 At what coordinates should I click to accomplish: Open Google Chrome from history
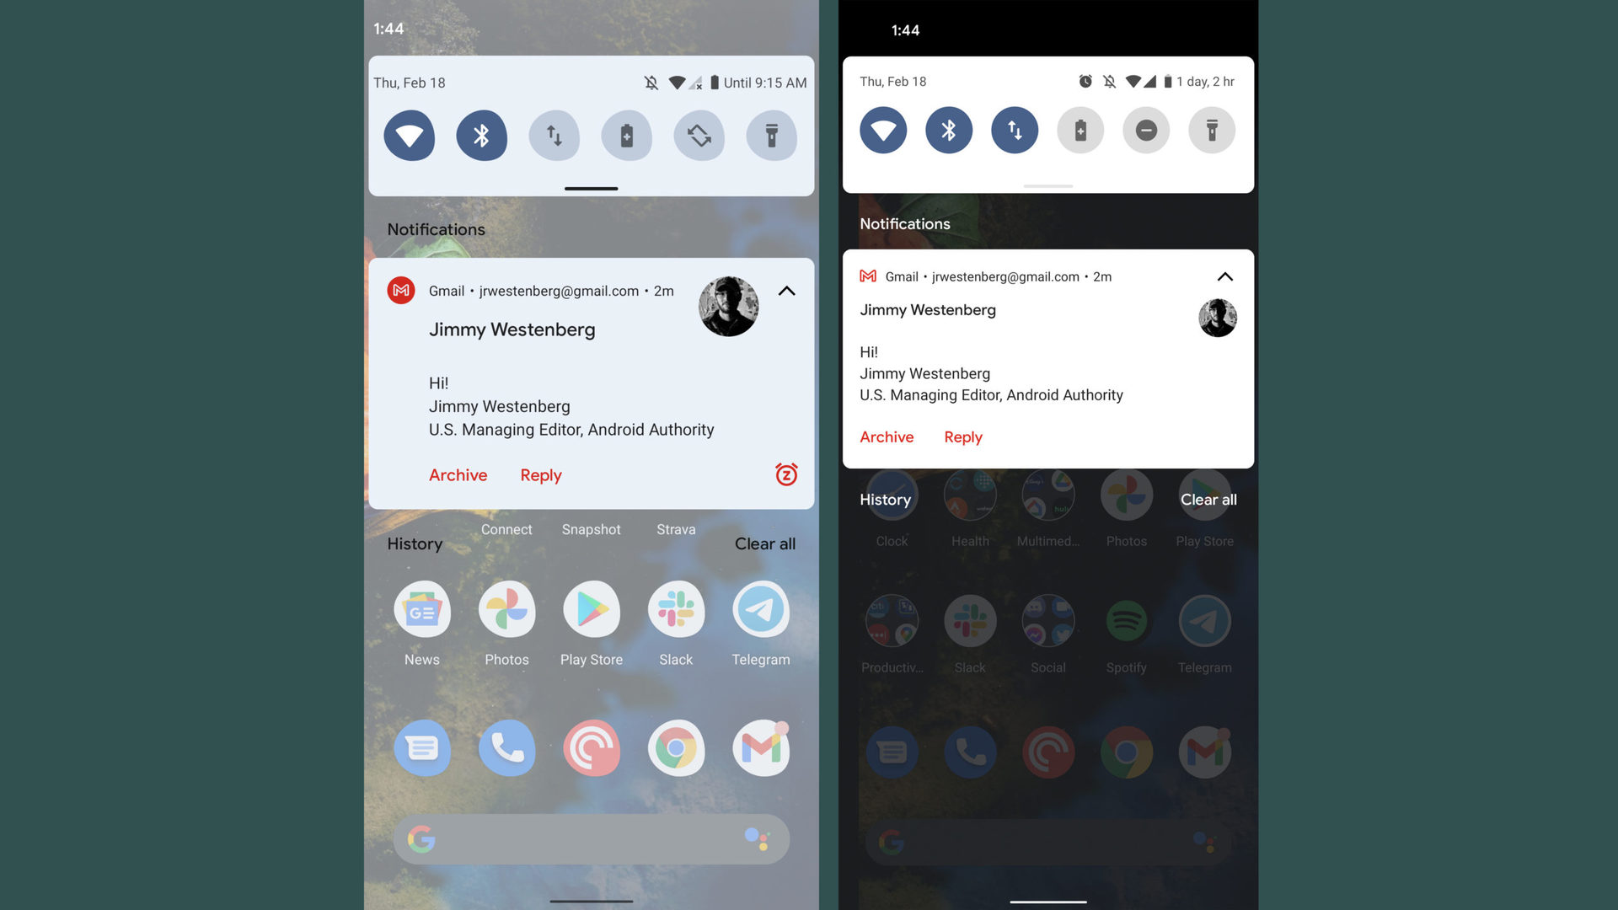(676, 747)
